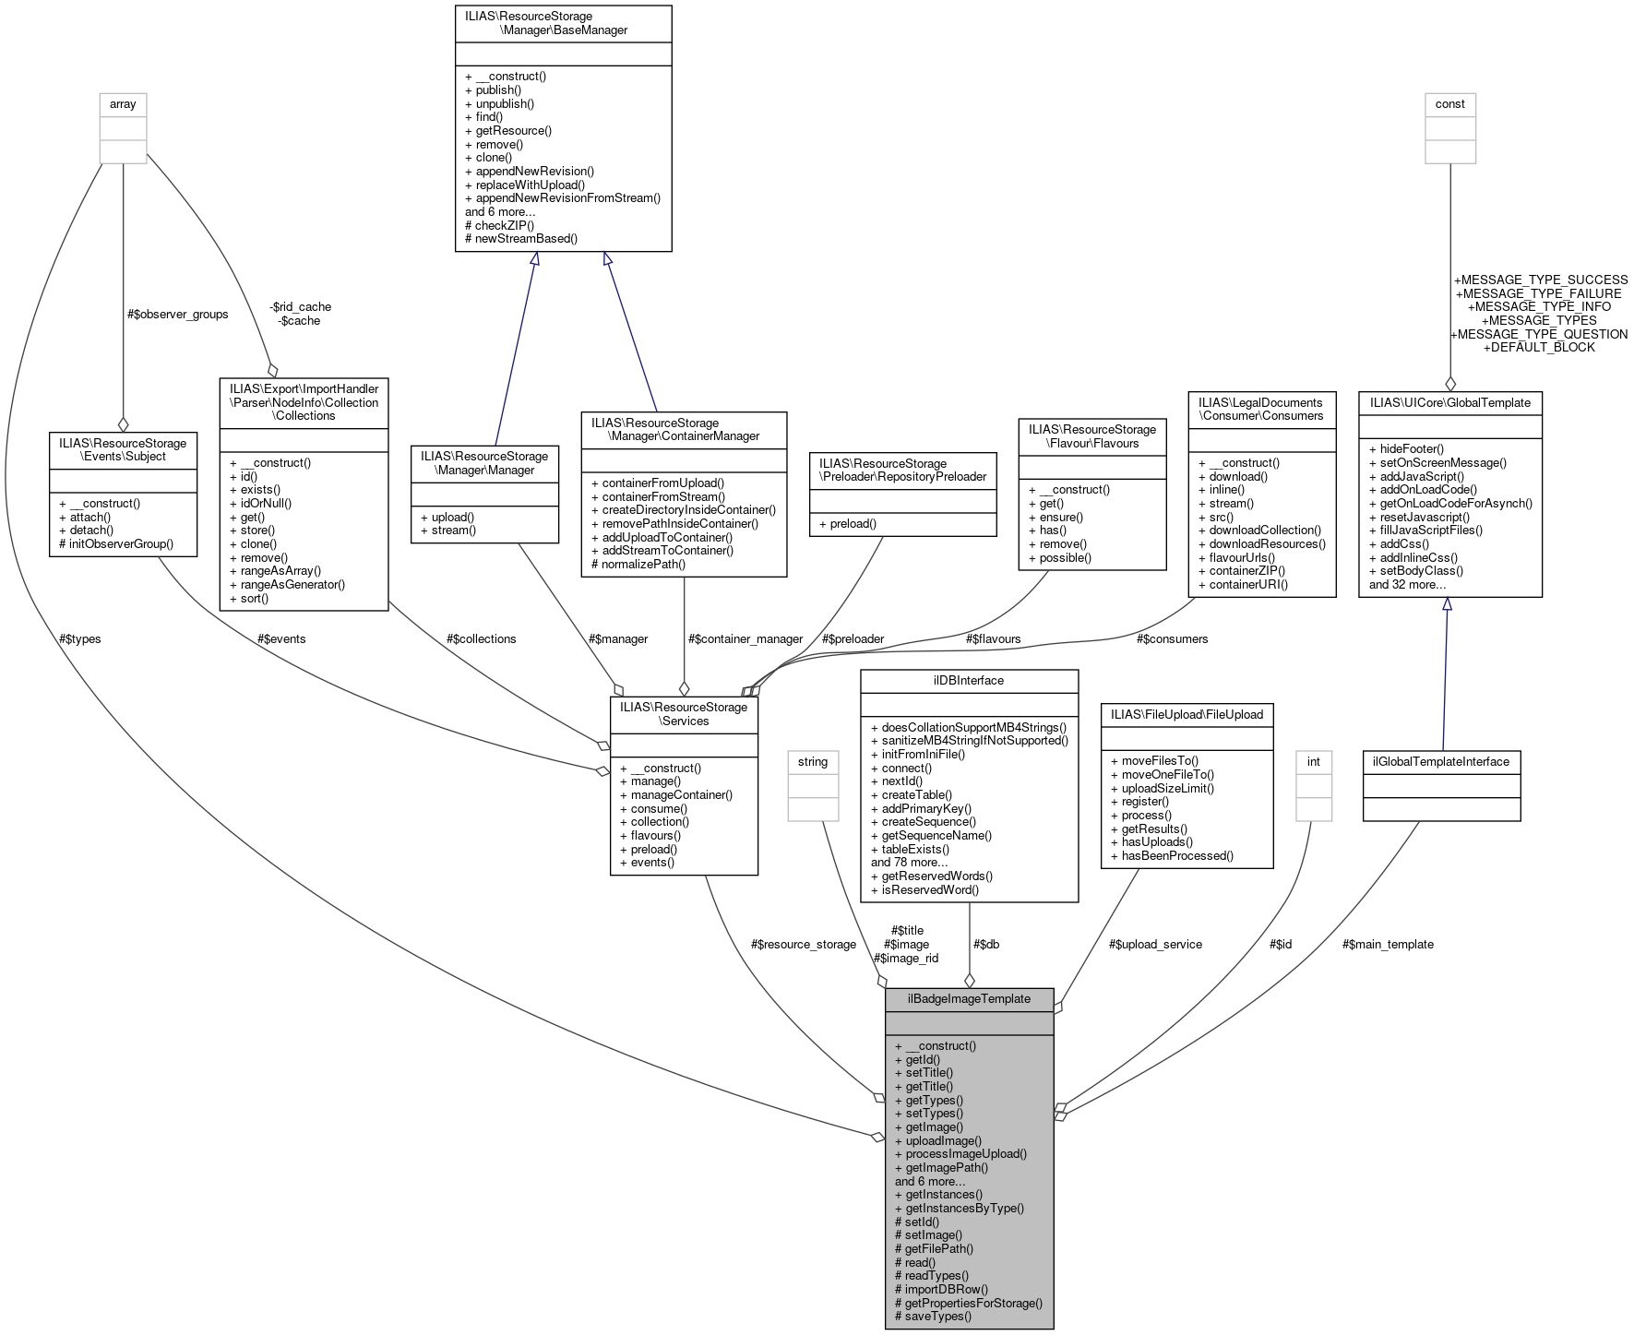Click the #$flavours edge label
The image size is (1634, 1335).
click(x=993, y=638)
